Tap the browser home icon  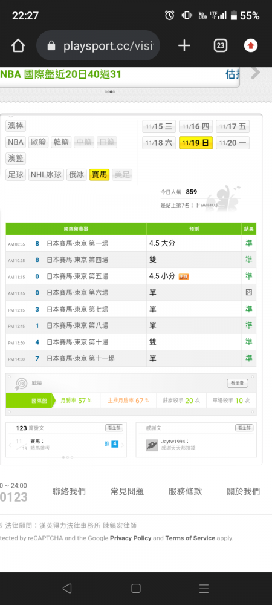point(18,46)
